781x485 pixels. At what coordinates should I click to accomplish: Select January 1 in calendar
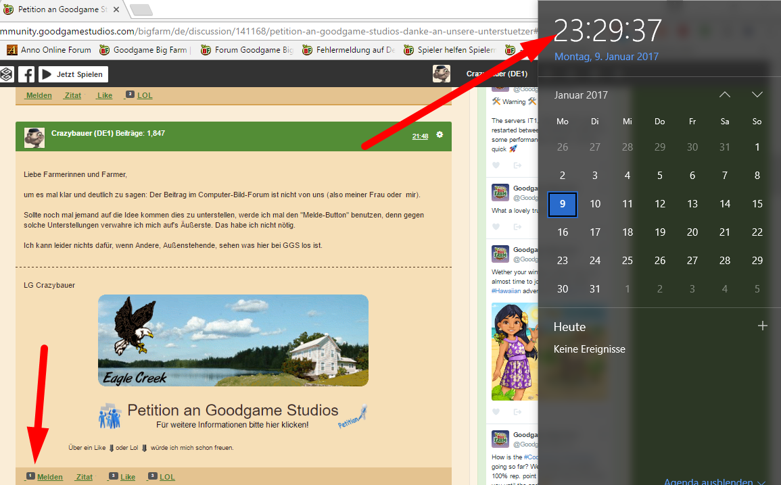pos(757,147)
